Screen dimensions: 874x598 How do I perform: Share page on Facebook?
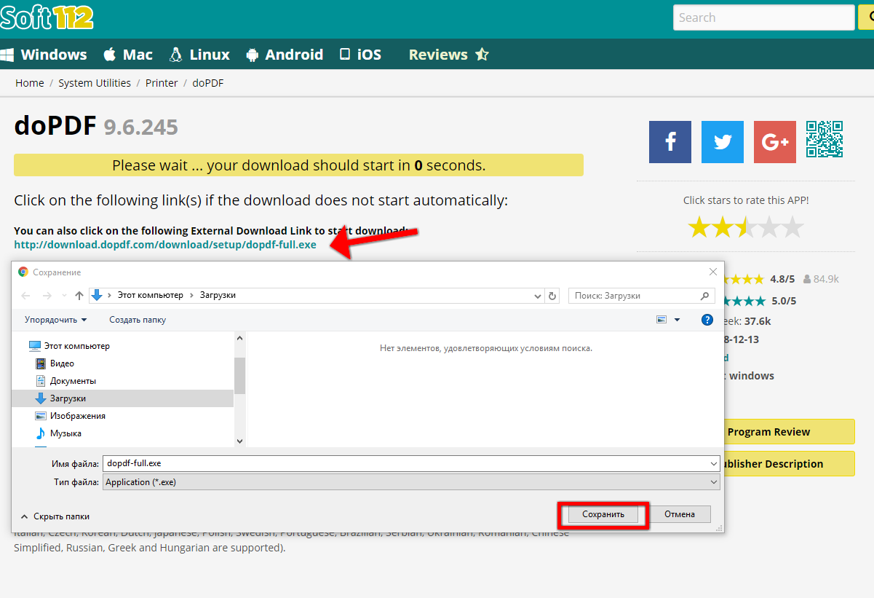click(x=670, y=141)
